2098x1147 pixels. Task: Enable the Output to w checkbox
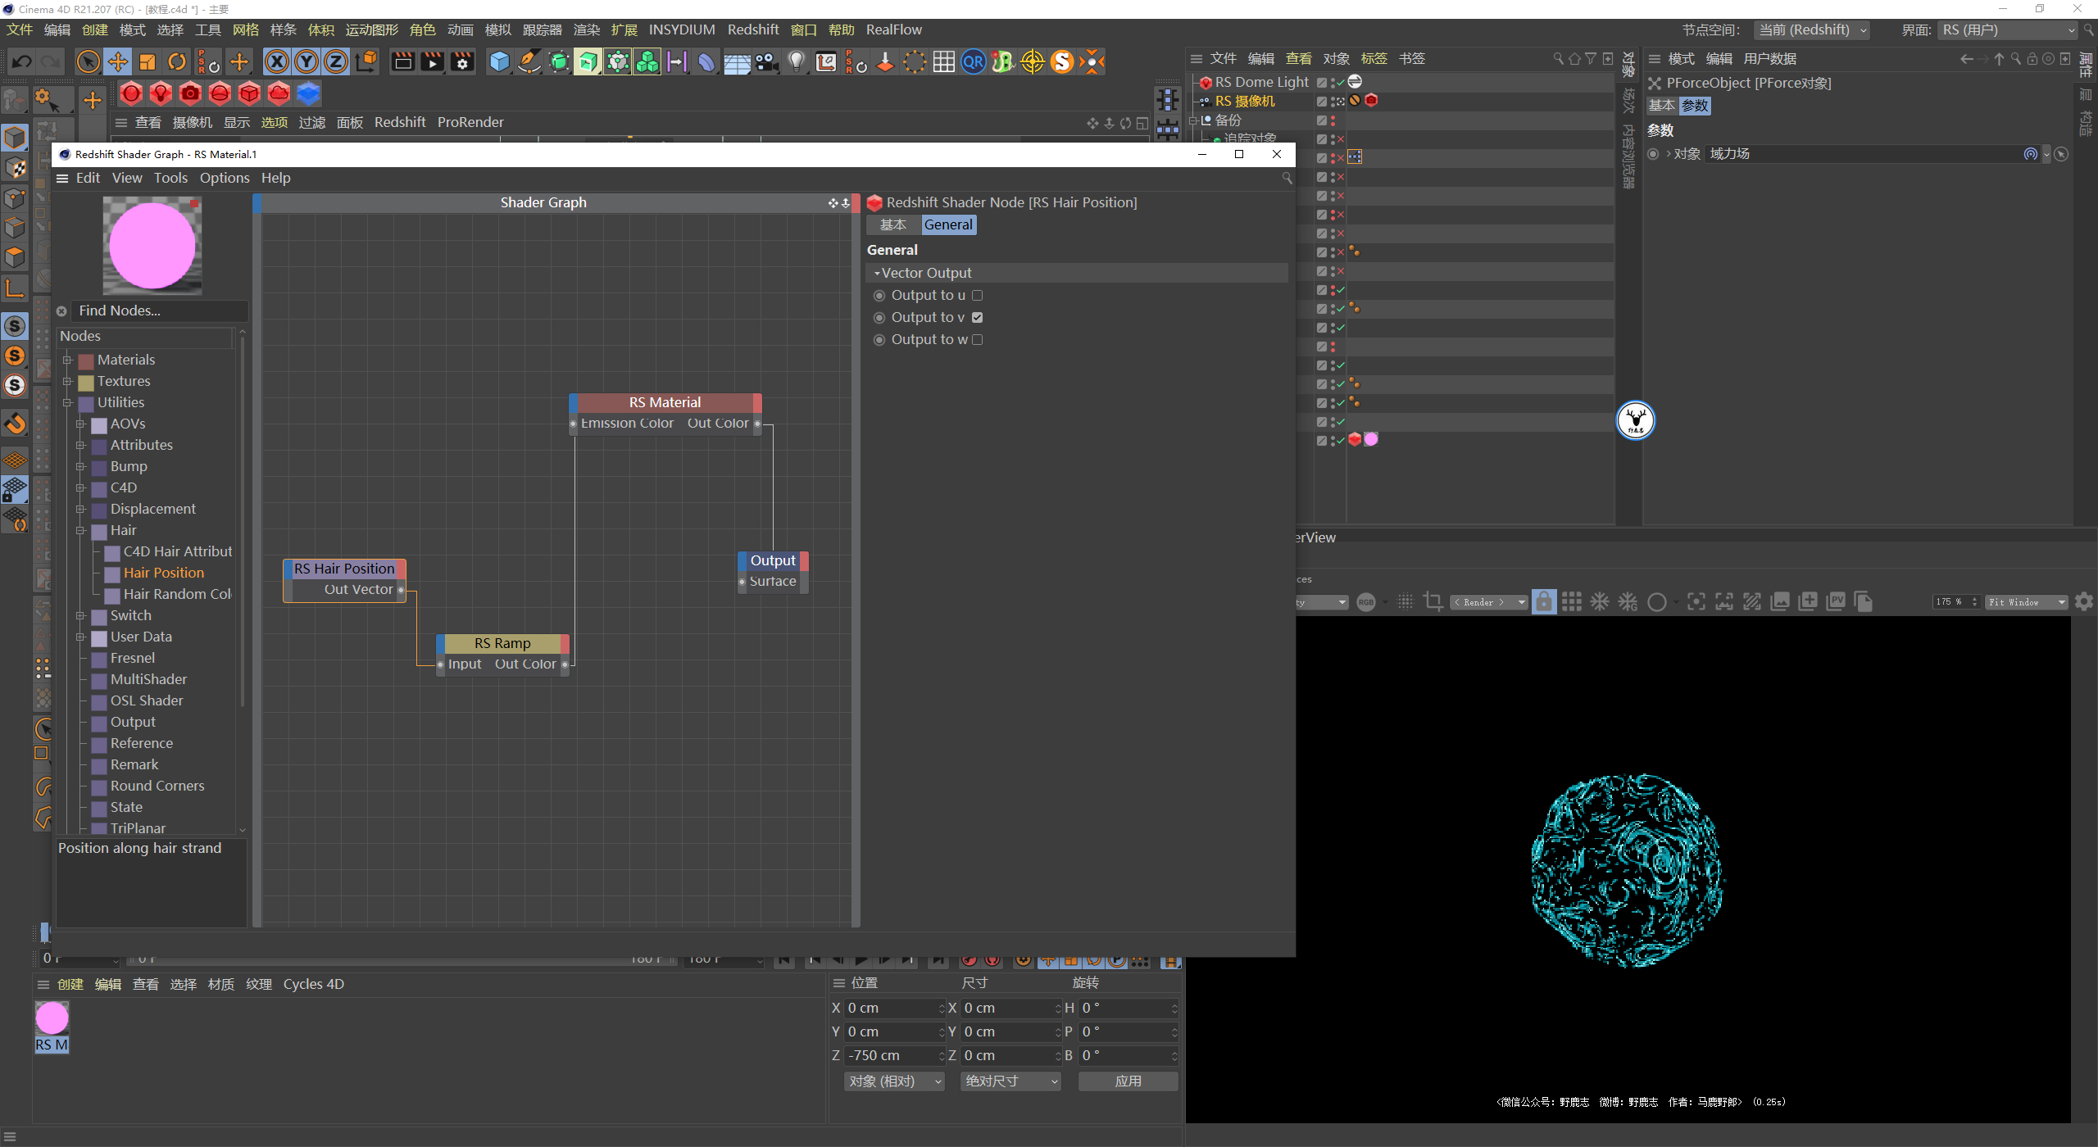coord(977,340)
